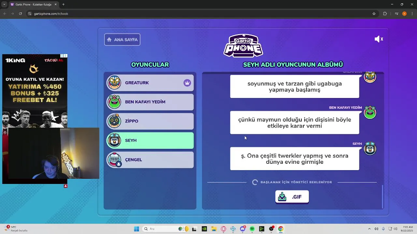The height and width of the screenshot is (234, 417).
Task: Click the 'çünkü maymun olduğu için' message card
Action: coord(295,123)
